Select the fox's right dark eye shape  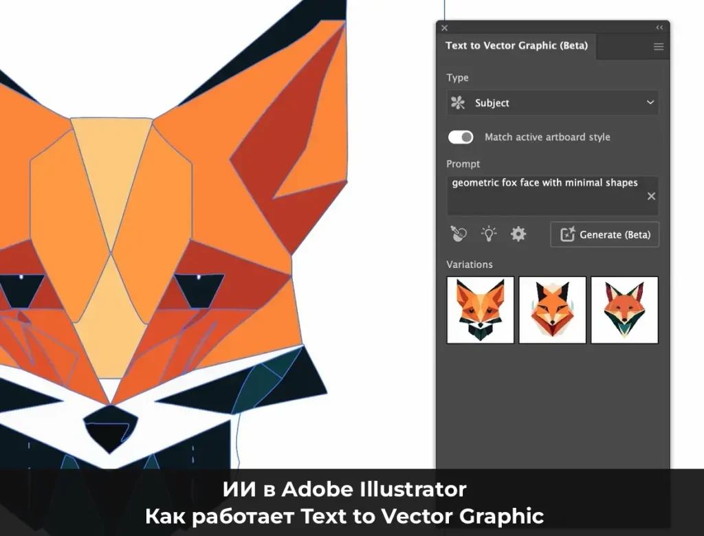[201, 290]
